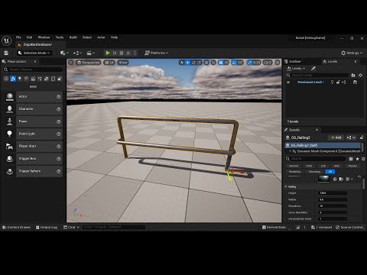Select Trigger Box in Place Actors list
Screen dimensions: 367x275
point(34,159)
